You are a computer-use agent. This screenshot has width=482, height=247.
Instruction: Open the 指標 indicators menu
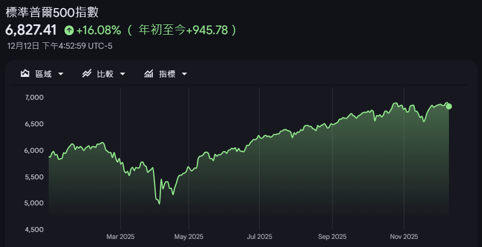click(166, 74)
